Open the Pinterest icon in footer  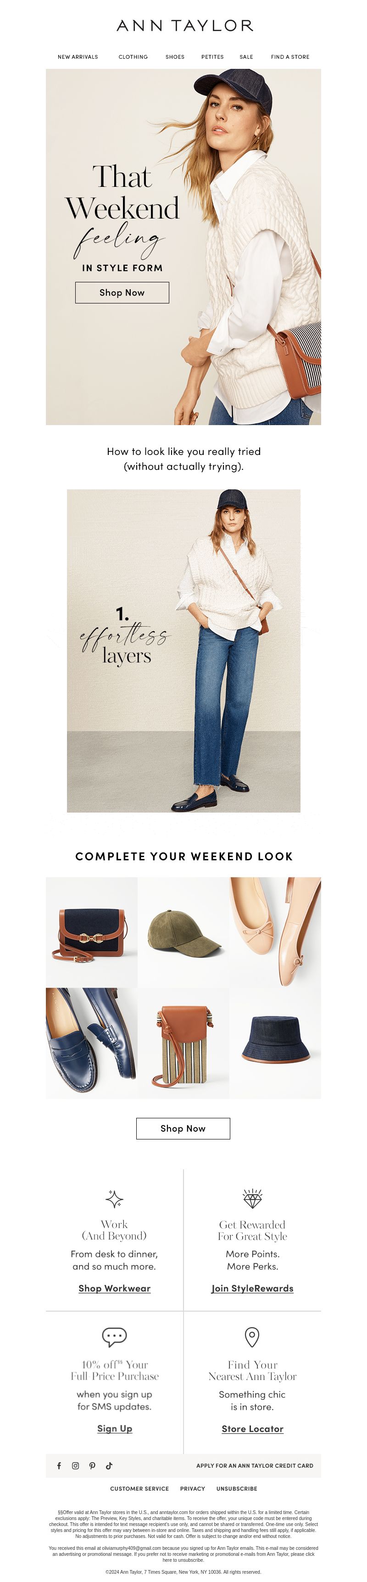coord(92,1465)
